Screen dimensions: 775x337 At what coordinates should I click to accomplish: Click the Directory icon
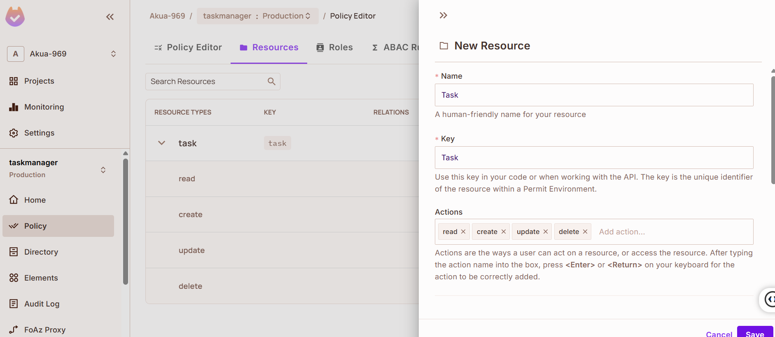pos(14,252)
